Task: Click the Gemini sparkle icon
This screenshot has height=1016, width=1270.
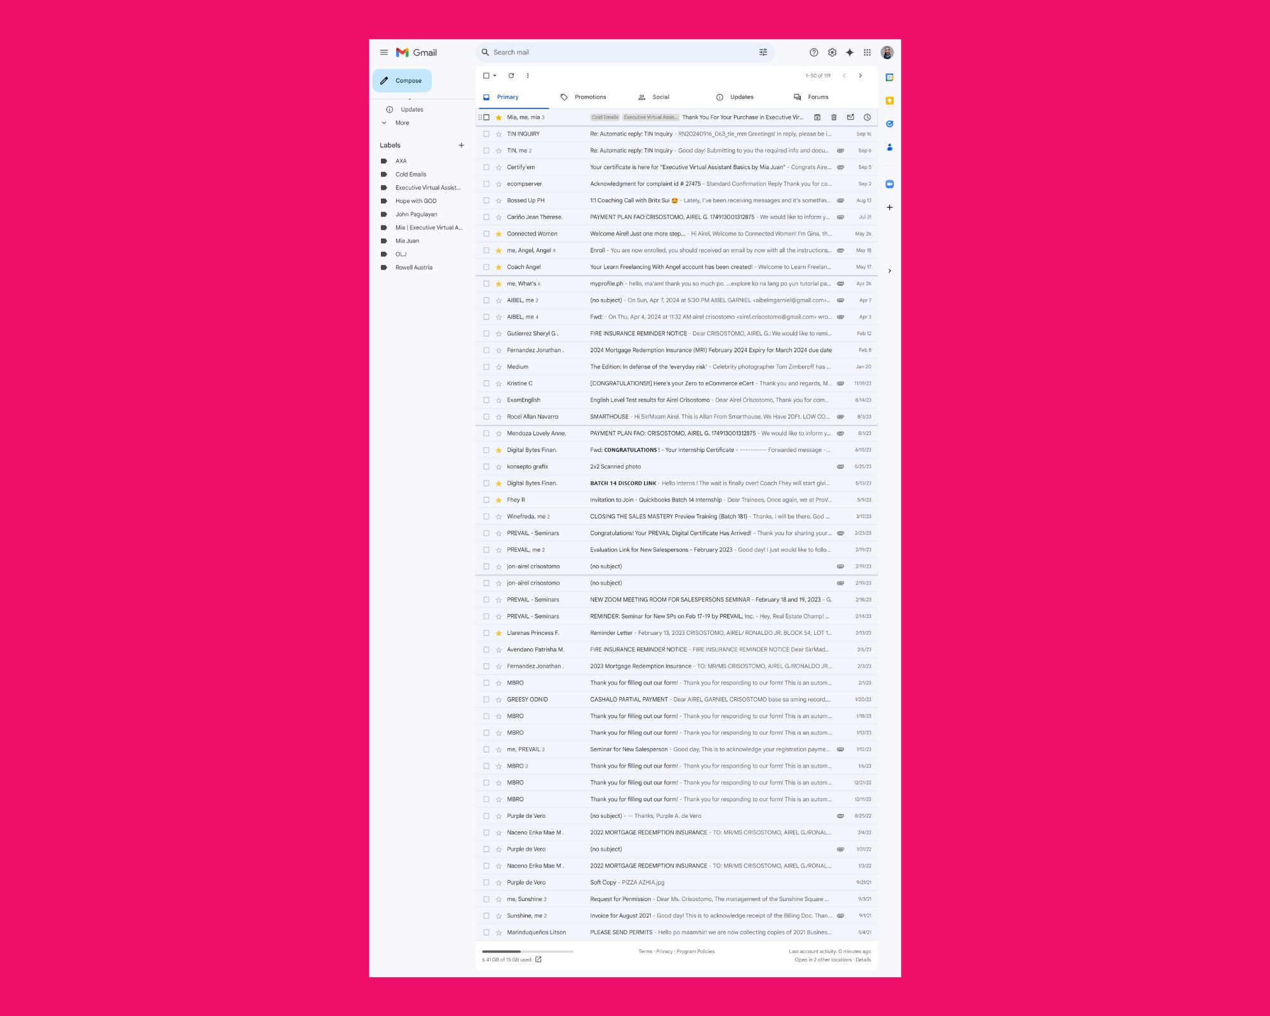Action: point(850,53)
